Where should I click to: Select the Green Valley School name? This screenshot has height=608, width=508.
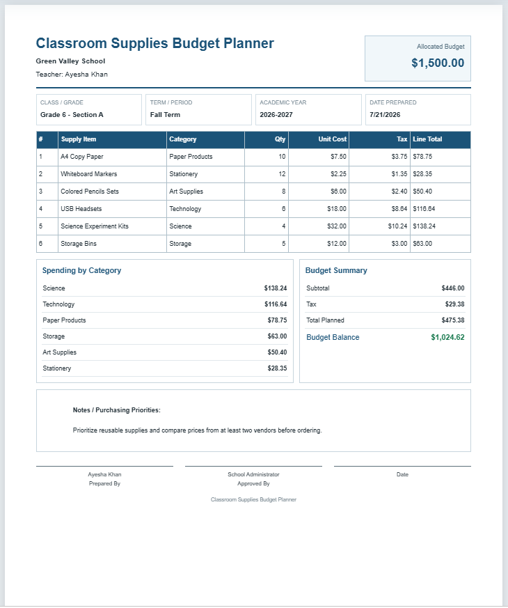pyautogui.click(x=70, y=61)
